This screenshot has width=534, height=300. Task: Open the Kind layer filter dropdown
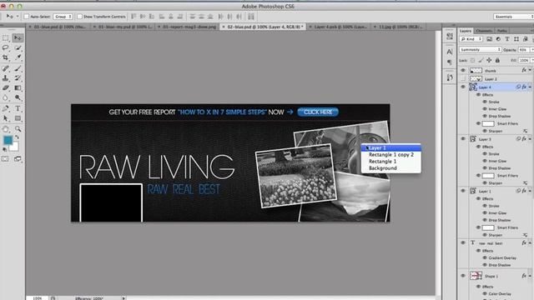click(x=471, y=39)
